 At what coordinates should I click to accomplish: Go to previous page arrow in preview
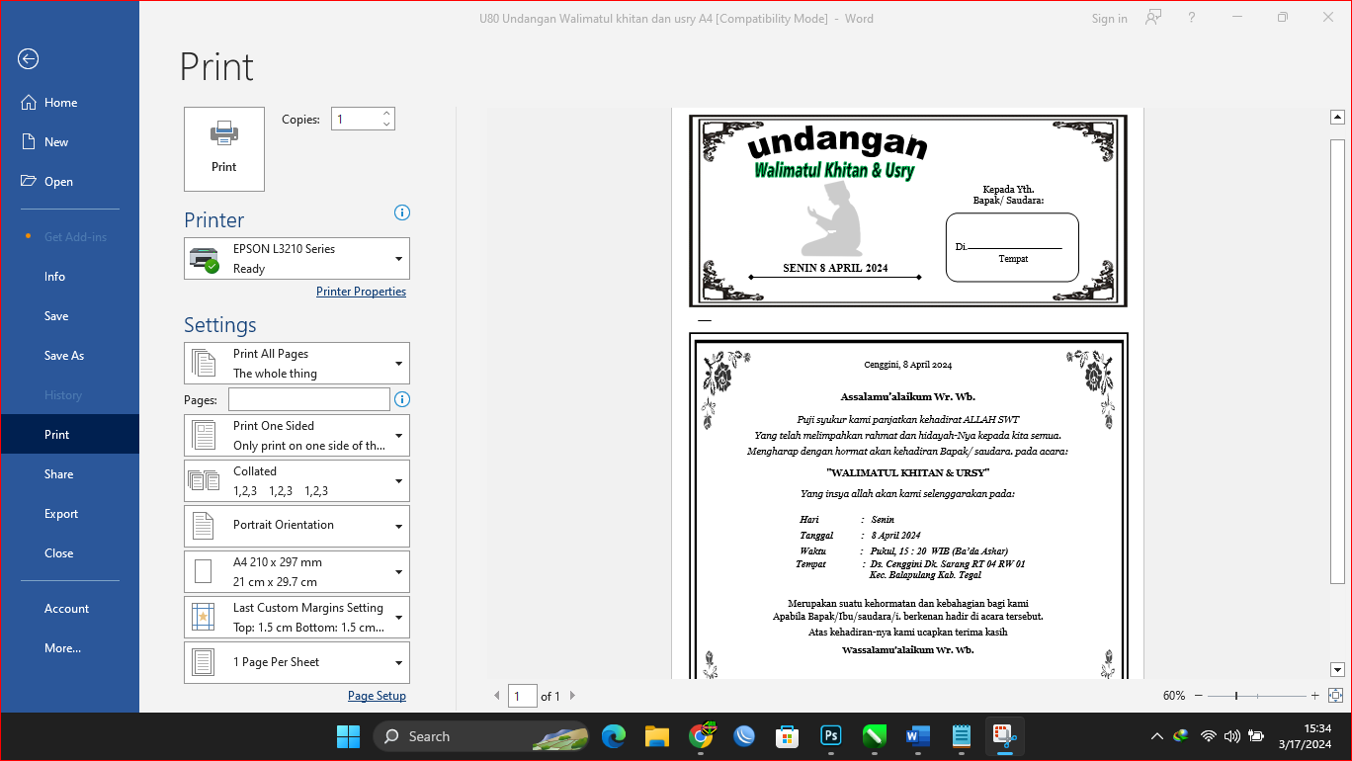tap(497, 696)
